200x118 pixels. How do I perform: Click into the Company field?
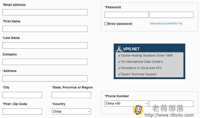(x=45, y=62)
